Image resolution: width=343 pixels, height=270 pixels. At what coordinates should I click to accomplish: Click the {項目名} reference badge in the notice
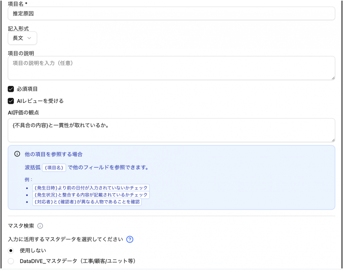pos(54,168)
